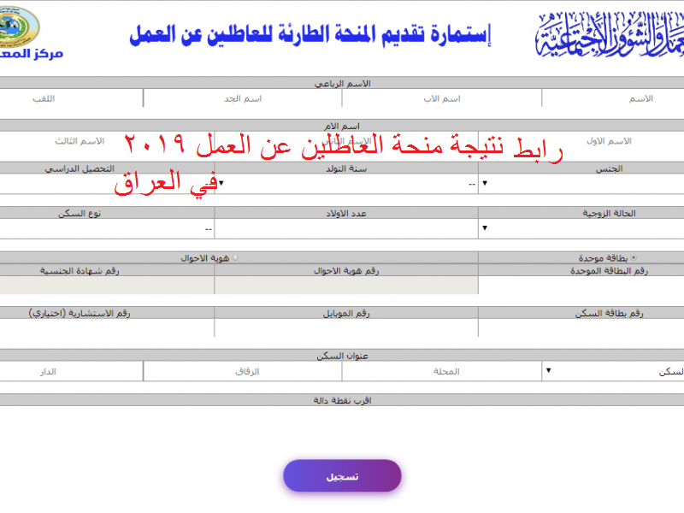Click the تسجيل submit button
The width and height of the screenshot is (684, 513).
point(342,476)
